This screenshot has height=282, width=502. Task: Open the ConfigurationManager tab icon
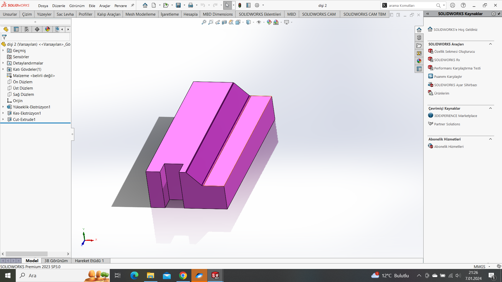27,29
